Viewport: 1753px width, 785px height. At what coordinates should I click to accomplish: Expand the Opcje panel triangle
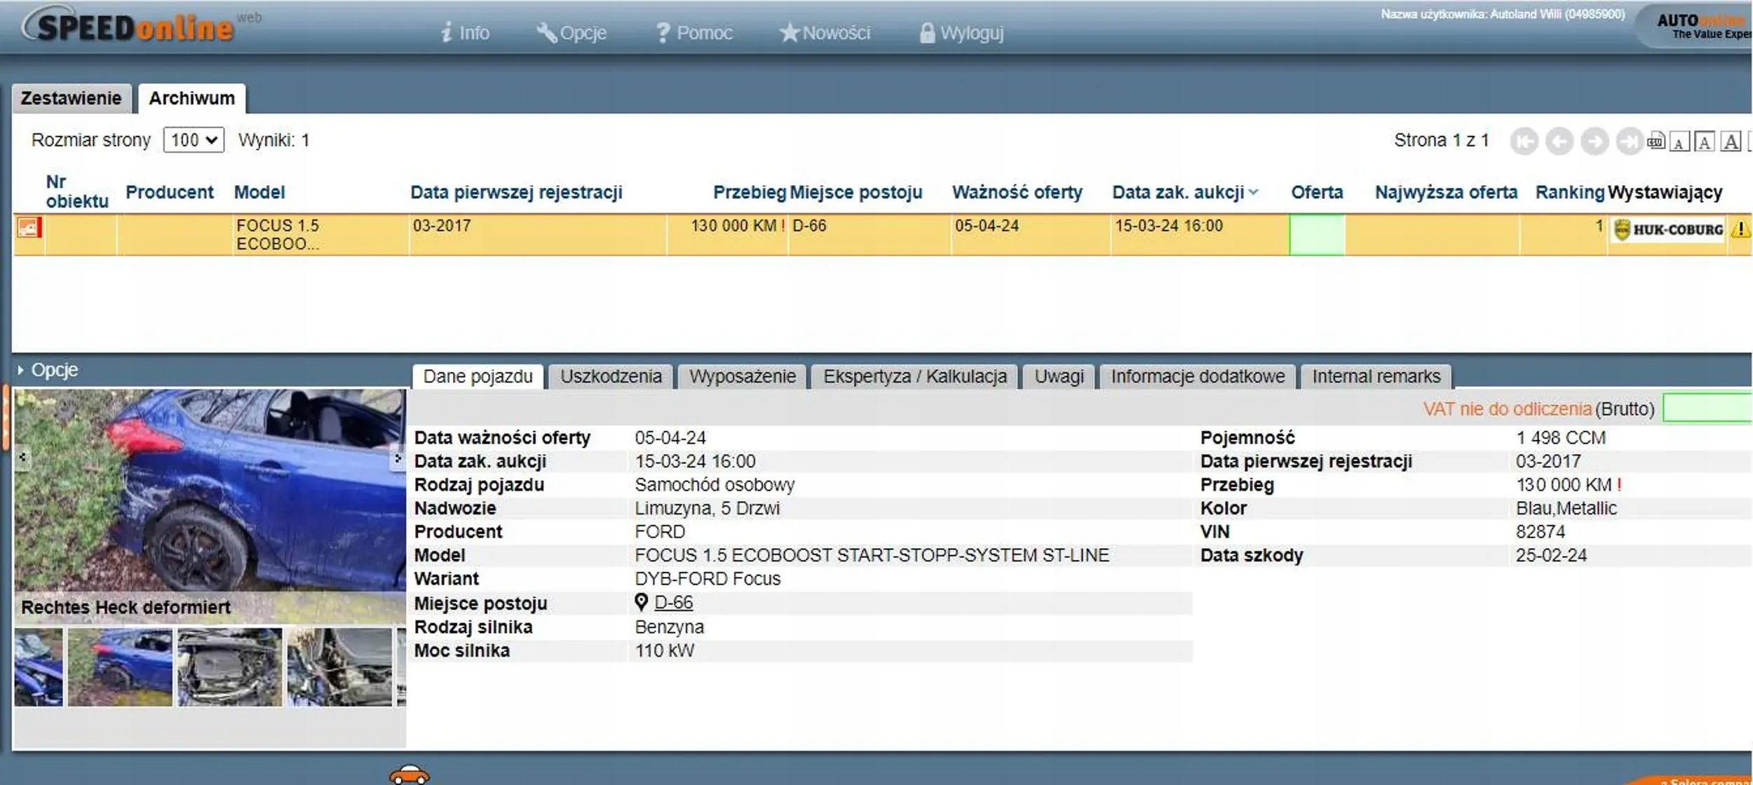point(20,370)
